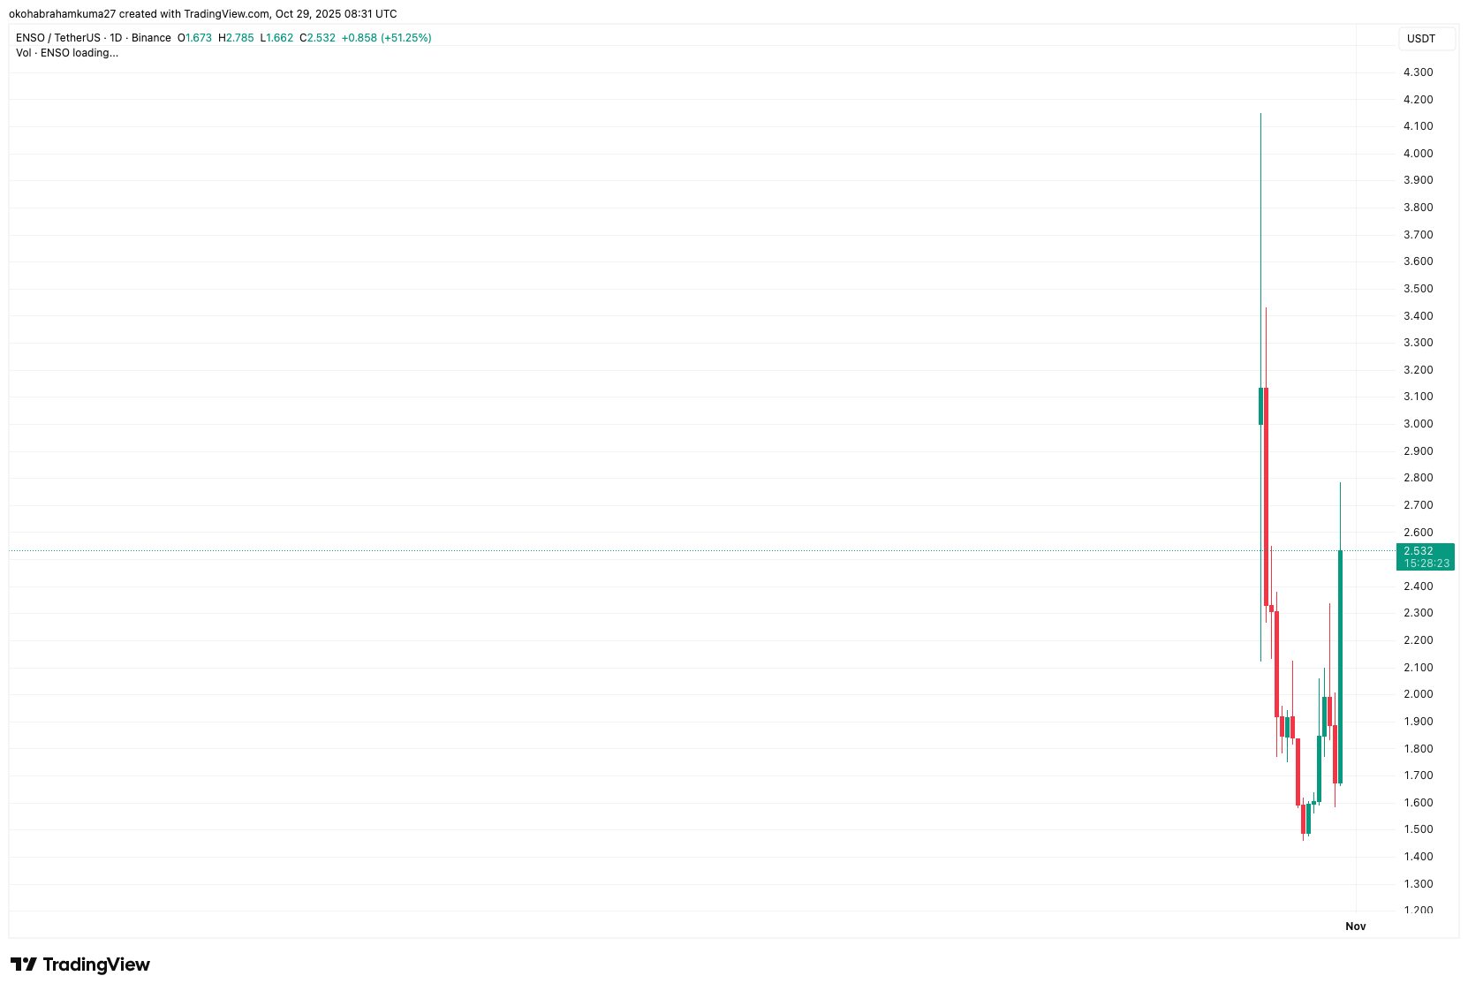
Task: Click the TradingView wordmark at bottom left
Action: [96, 965]
